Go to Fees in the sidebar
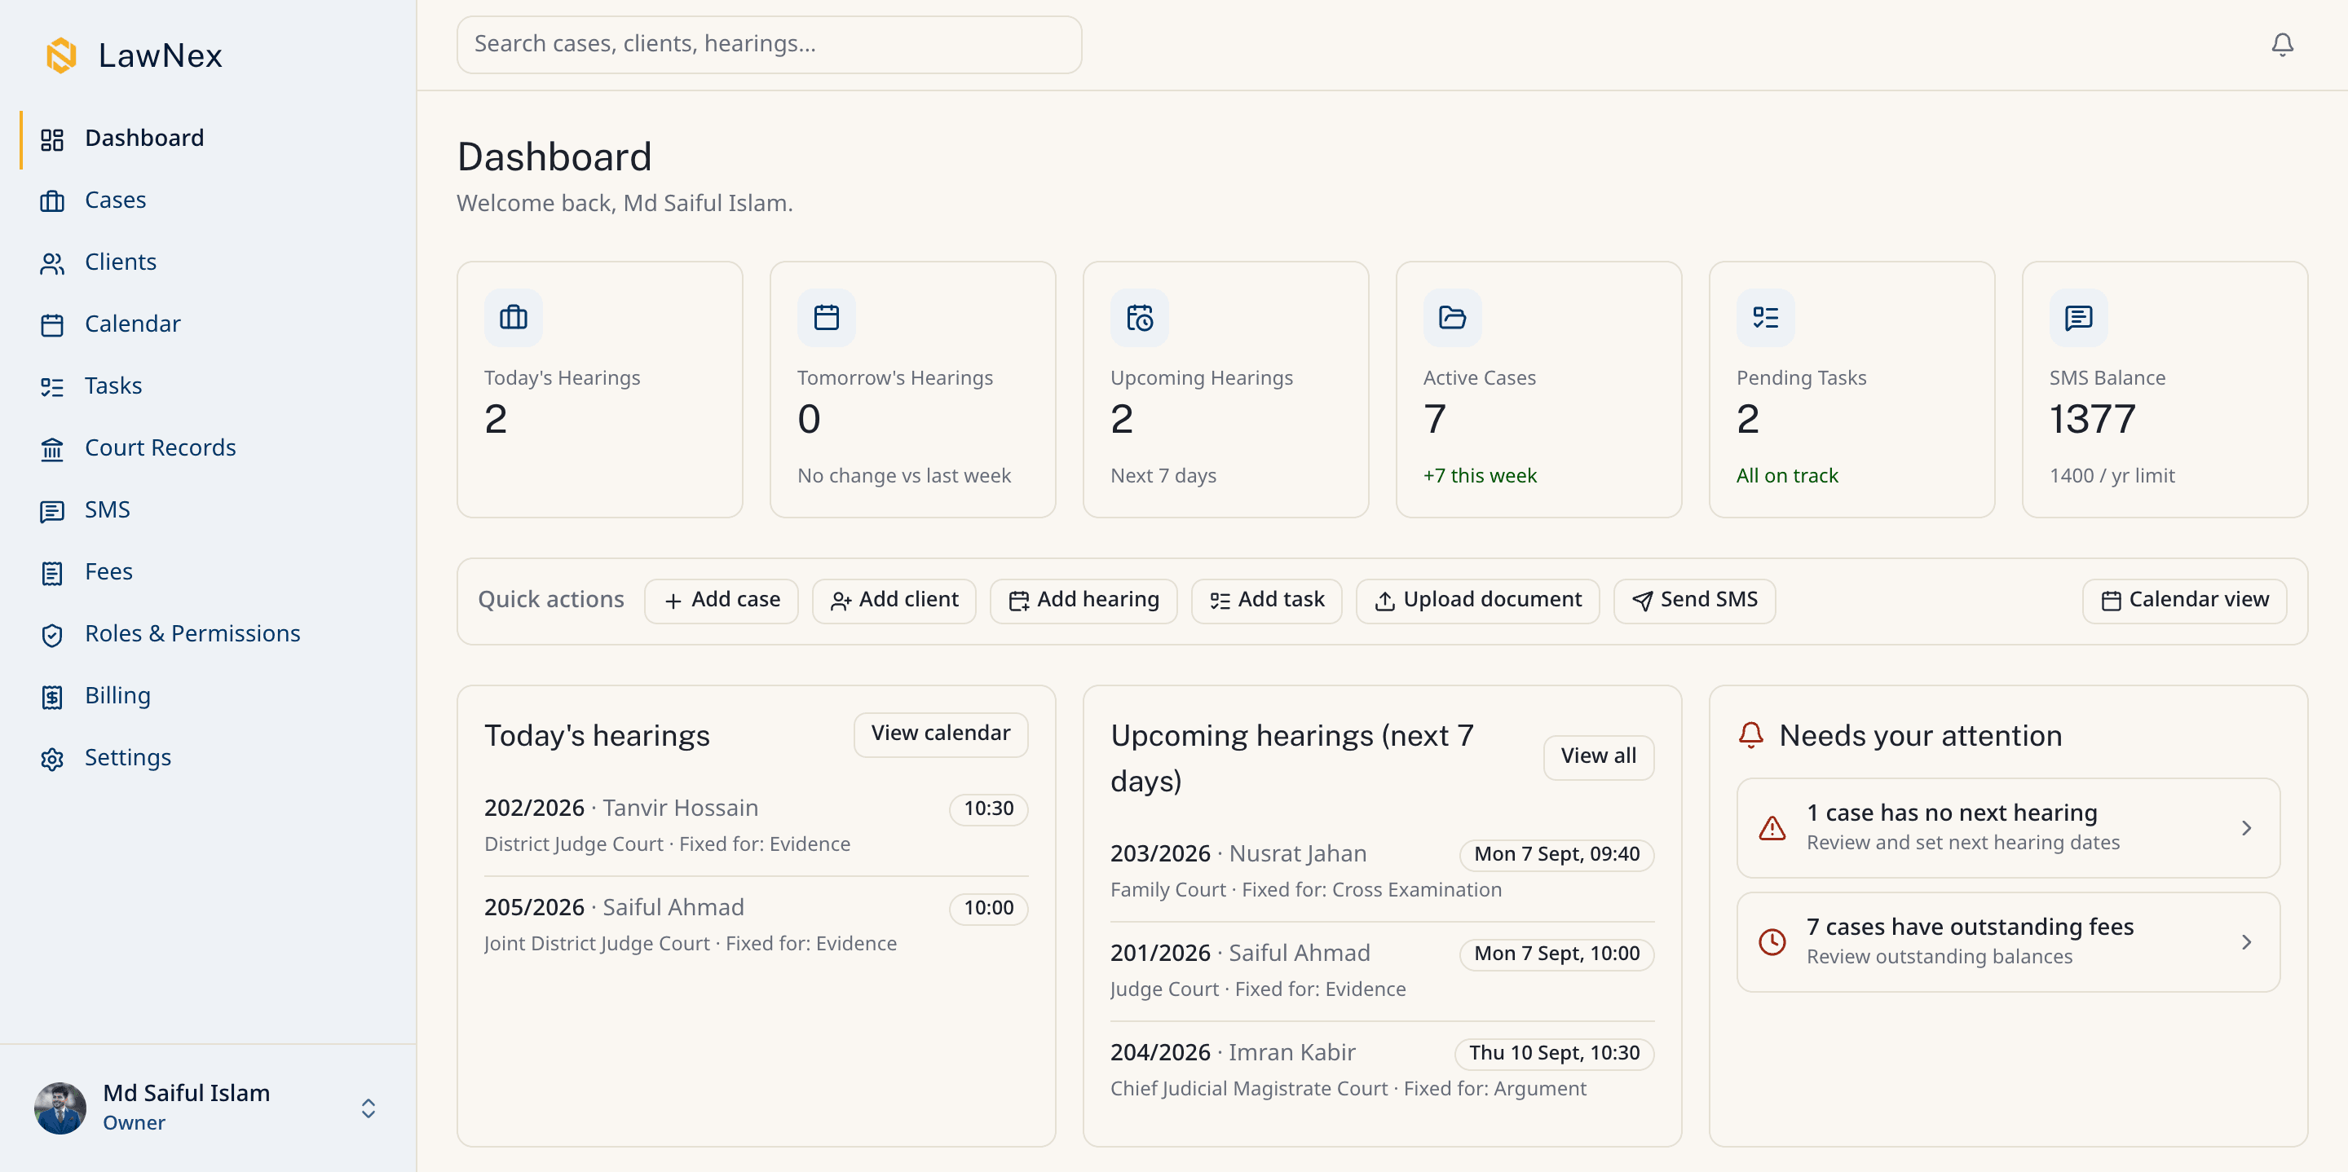The image size is (2348, 1172). click(209, 572)
